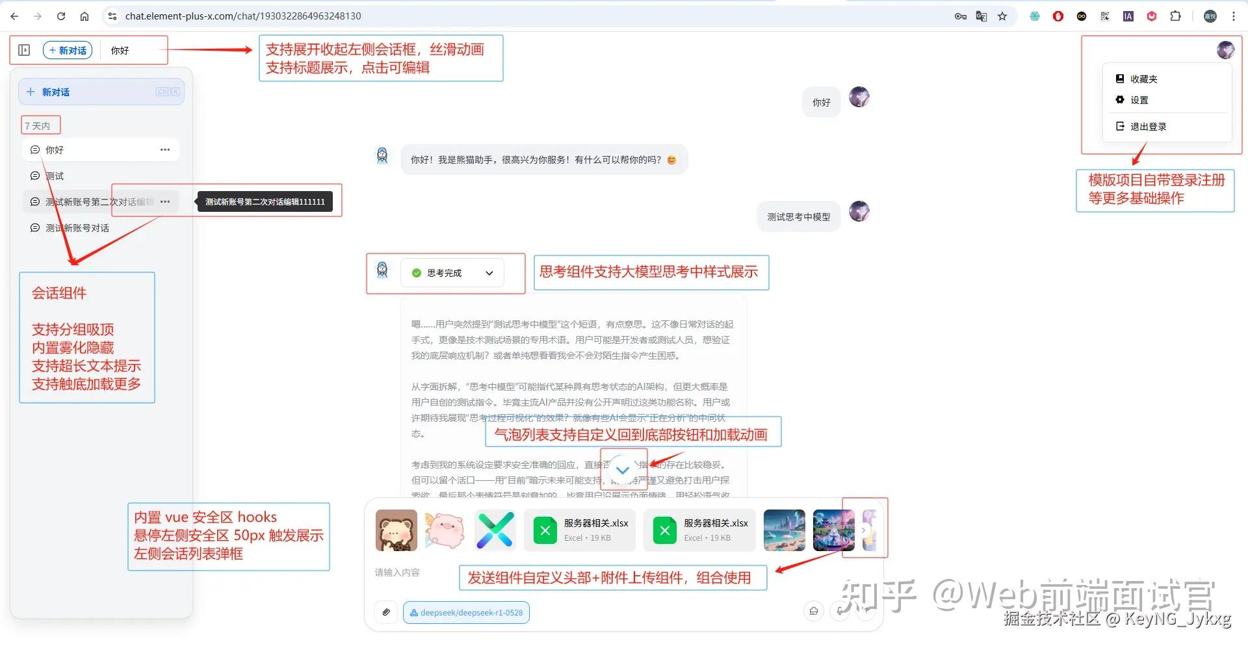
Task: Click the chat bubble icon beside 测试新账号对话
Action: pos(35,228)
